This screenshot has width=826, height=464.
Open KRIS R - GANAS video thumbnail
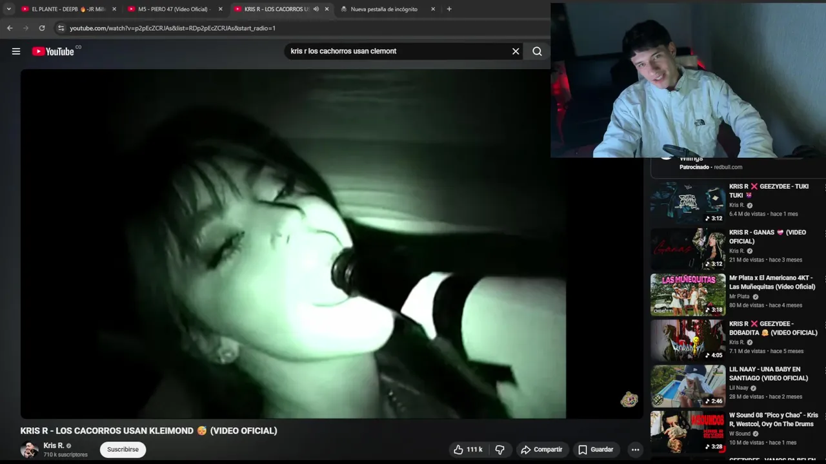click(688, 249)
